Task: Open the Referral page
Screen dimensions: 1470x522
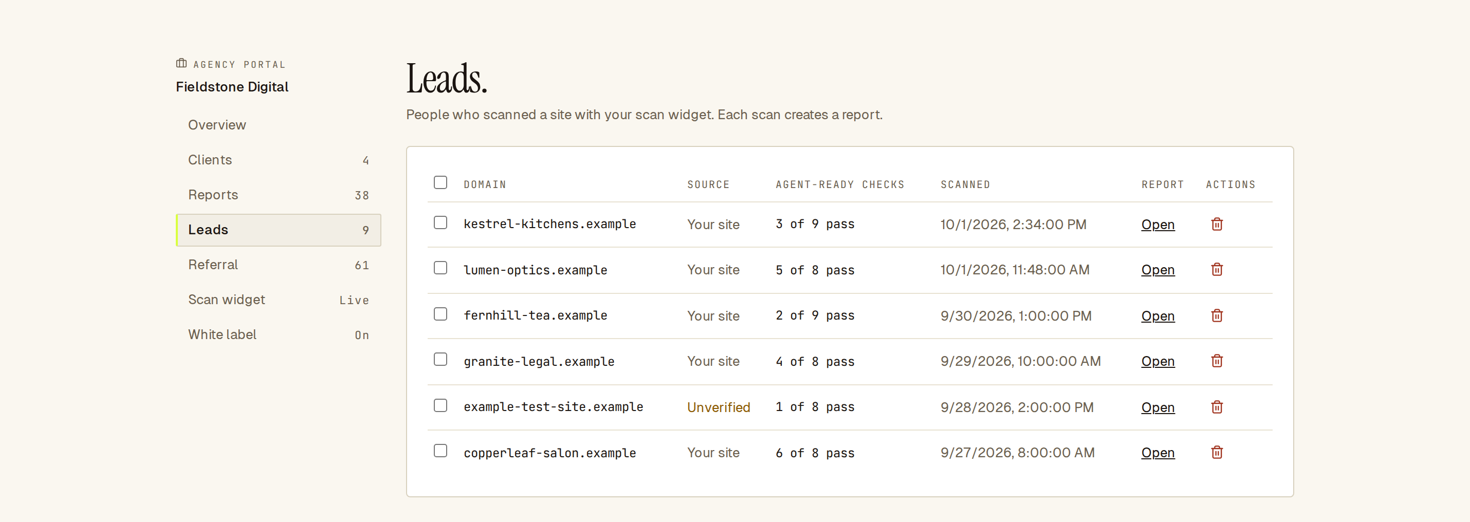Action: coord(279,265)
